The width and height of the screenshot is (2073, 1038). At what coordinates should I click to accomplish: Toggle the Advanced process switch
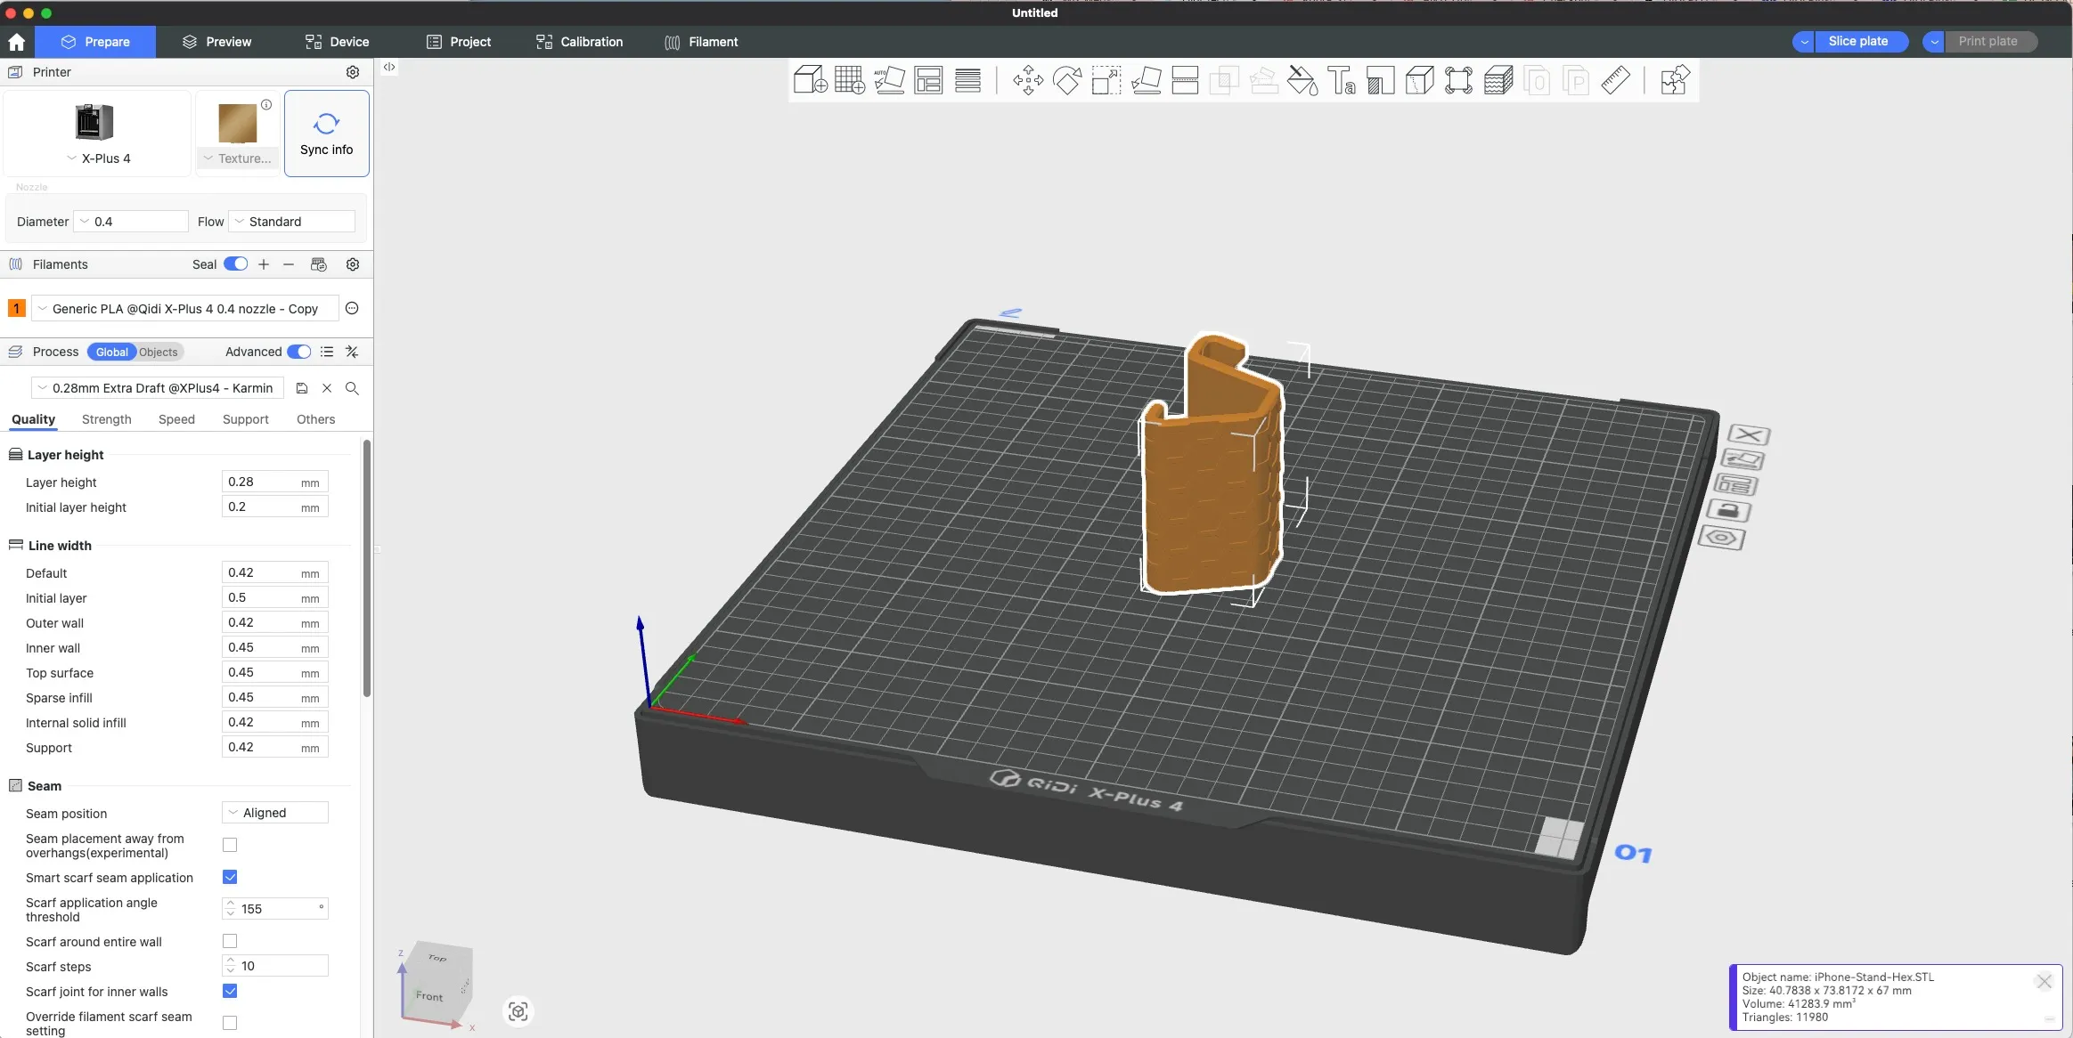(298, 352)
